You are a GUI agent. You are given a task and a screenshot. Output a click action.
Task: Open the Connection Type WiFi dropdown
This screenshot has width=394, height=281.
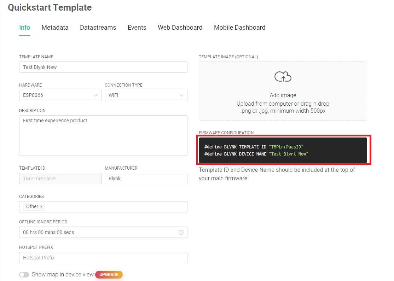pyautogui.click(x=146, y=95)
